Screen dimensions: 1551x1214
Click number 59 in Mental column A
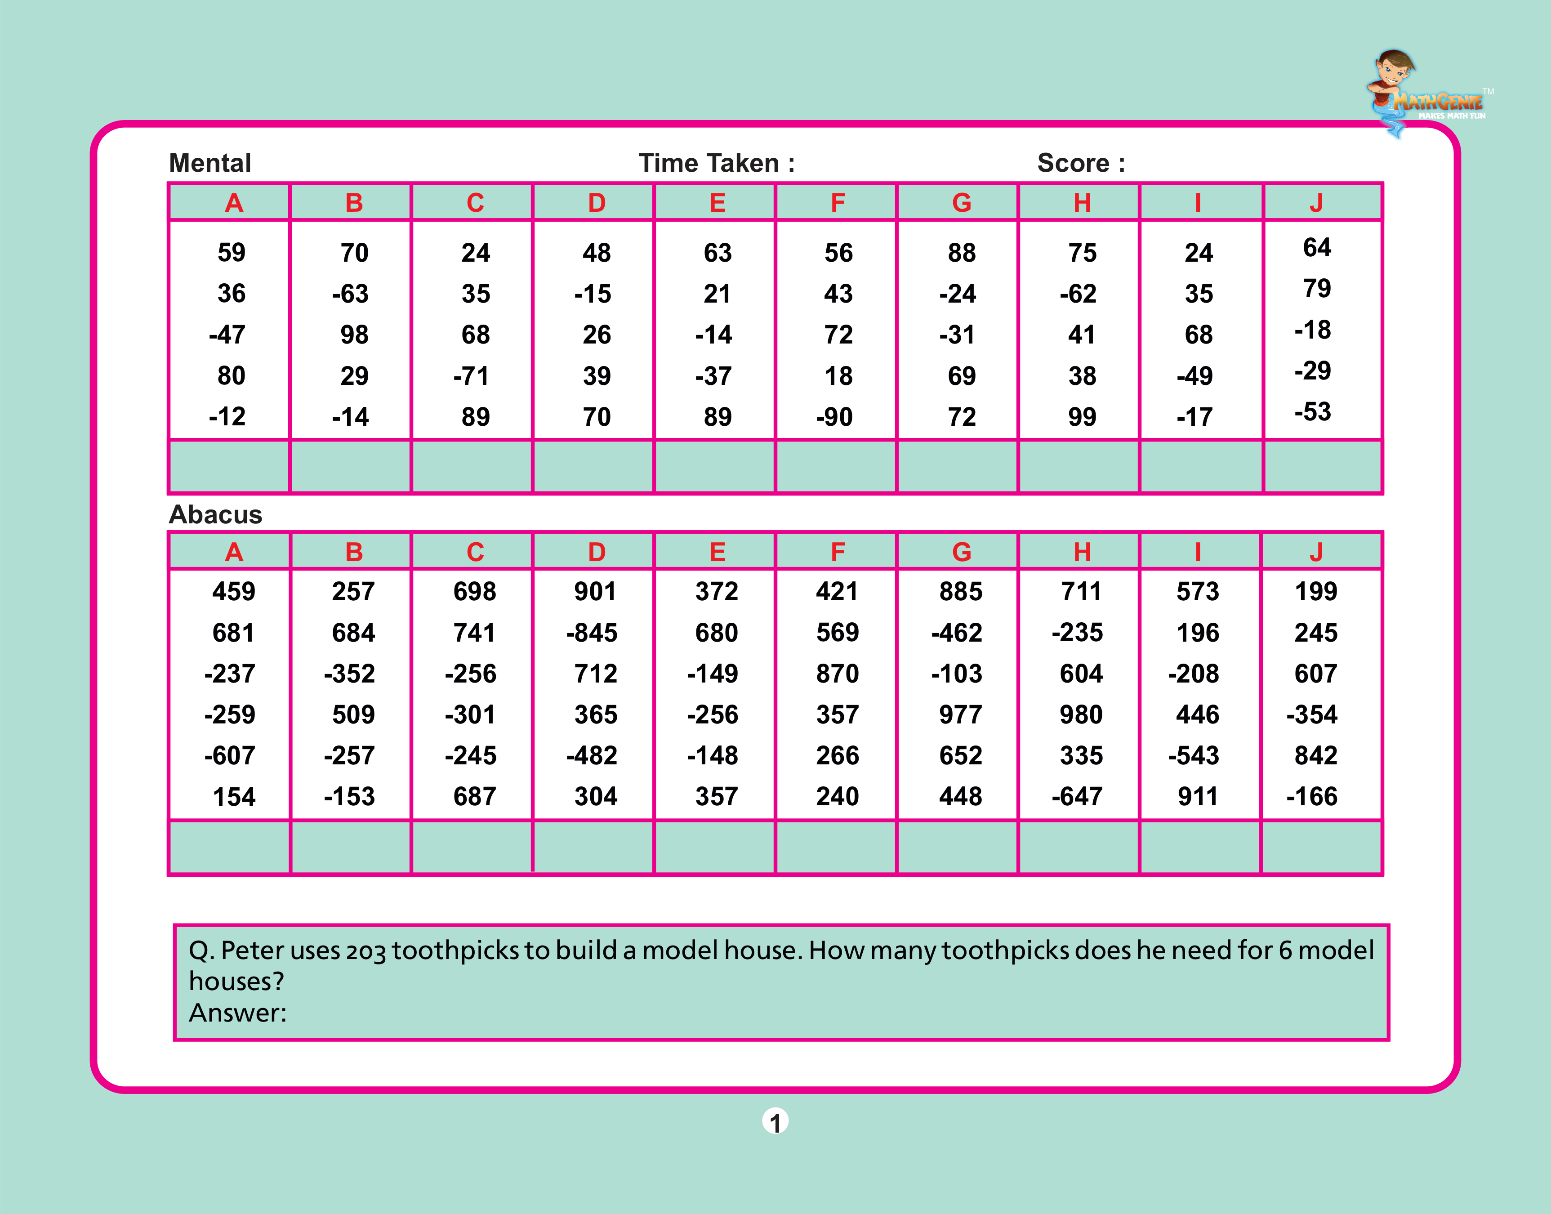(x=232, y=253)
